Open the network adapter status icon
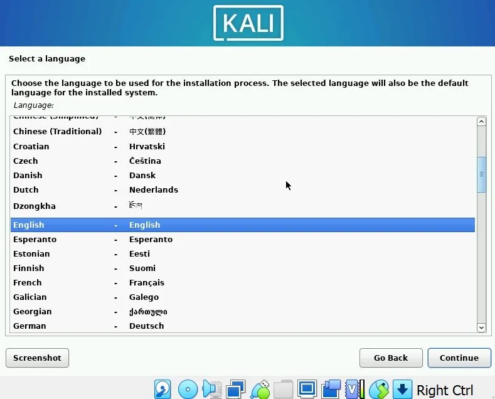495x399 pixels. click(236, 389)
